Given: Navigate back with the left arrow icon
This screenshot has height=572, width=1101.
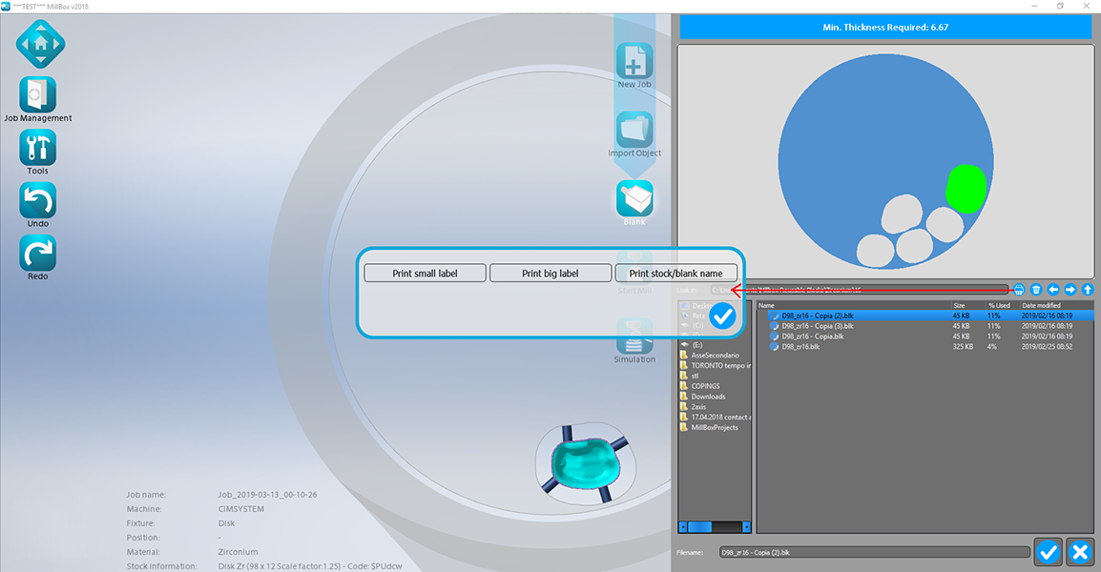Looking at the screenshot, I should click(1053, 290).
